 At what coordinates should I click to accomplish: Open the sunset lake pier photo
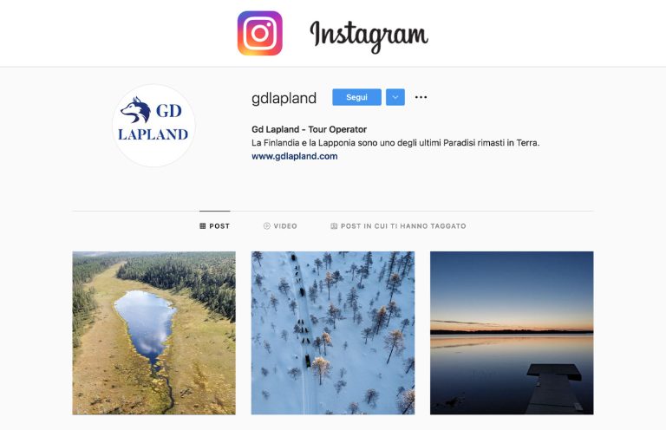[x=512, y=333]
